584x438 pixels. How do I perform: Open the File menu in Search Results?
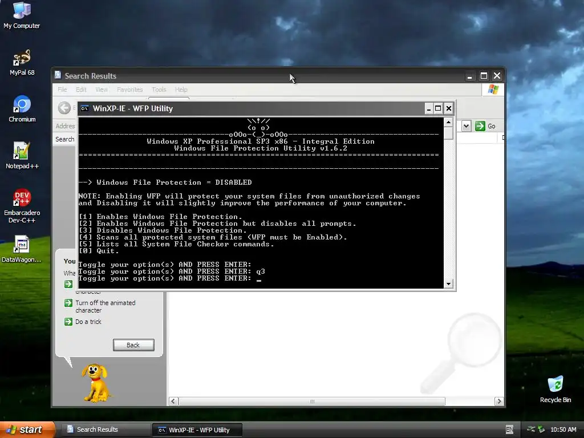tap(62, 90)
